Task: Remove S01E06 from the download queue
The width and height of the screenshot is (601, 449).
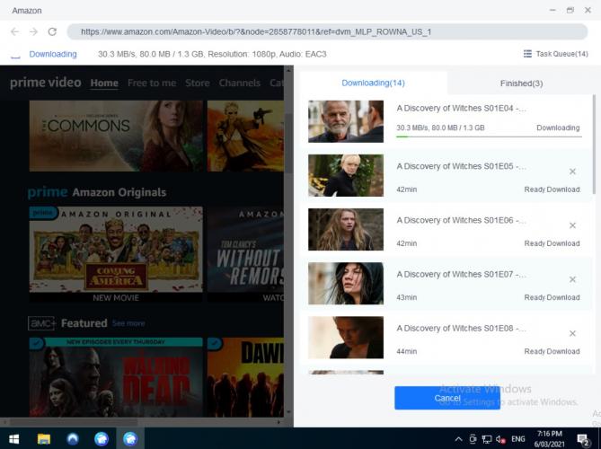Action: tap(572, 225)
